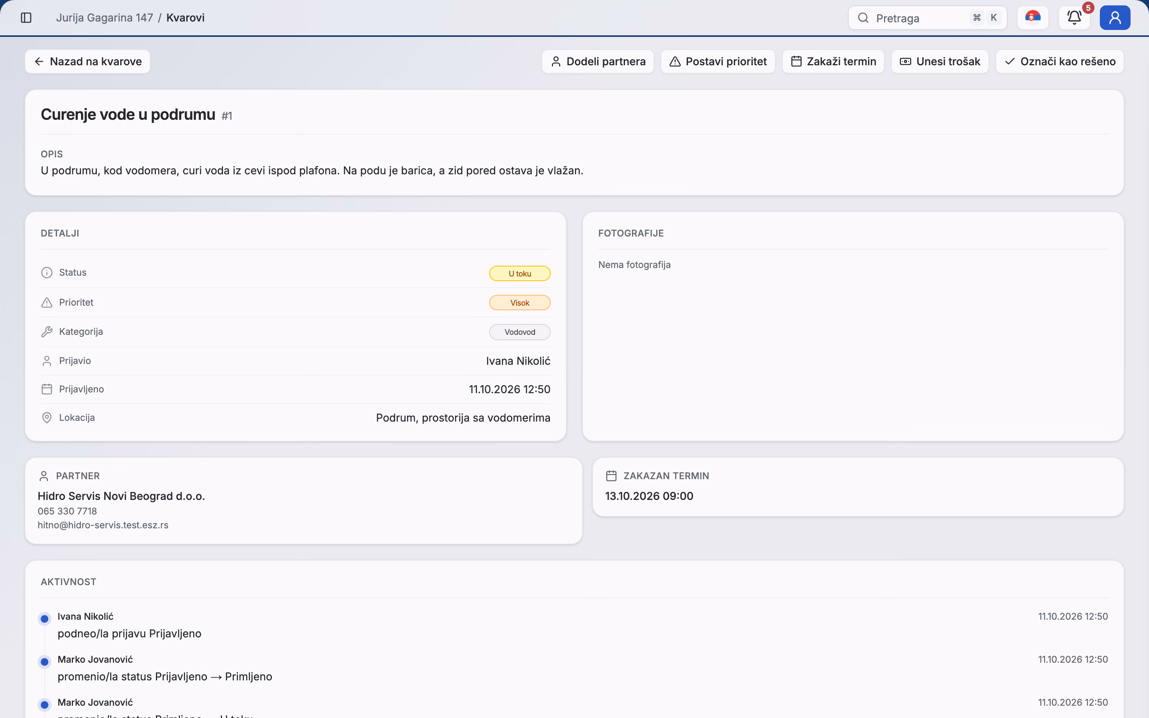Screen dimensions: 1149x718
Task: Click the search magnifier icon
Action: pyautogui.click(x=863, y=18)
